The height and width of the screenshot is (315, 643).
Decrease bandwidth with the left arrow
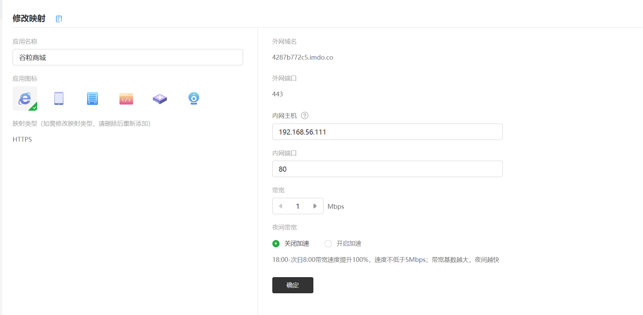coord(281,206)
